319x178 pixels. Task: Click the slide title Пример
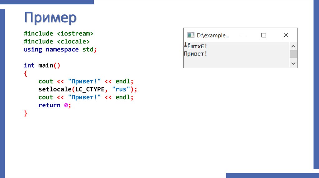(x=50, y=18)
